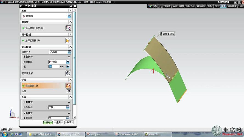Click the start face cube icon
Screen dimensions: 244x137
[x=68, y=41]
